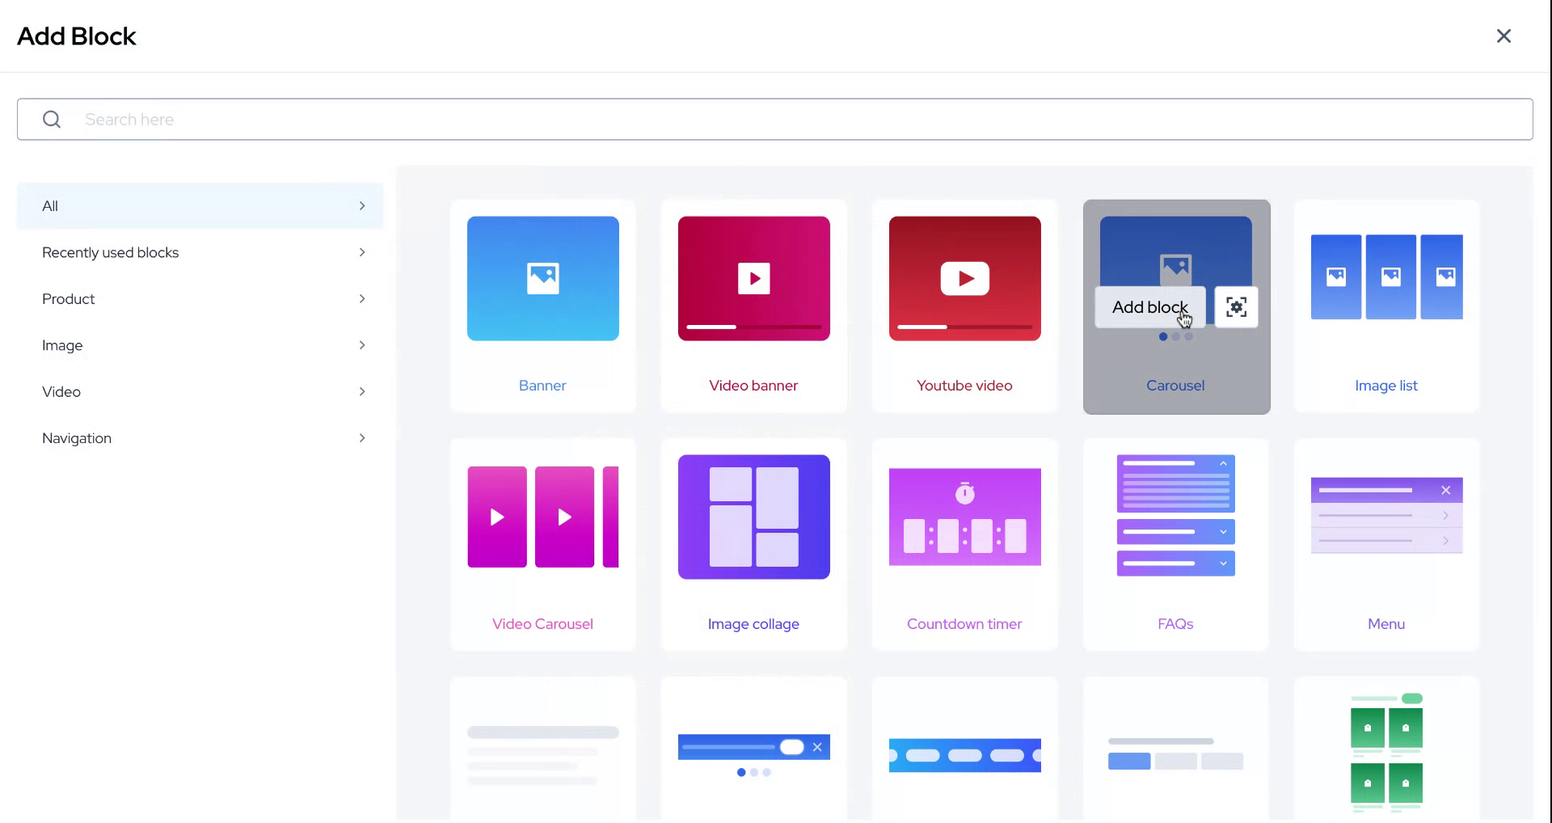1552x823 pixels.
Task: Select the All category
Action: point(200,206)
